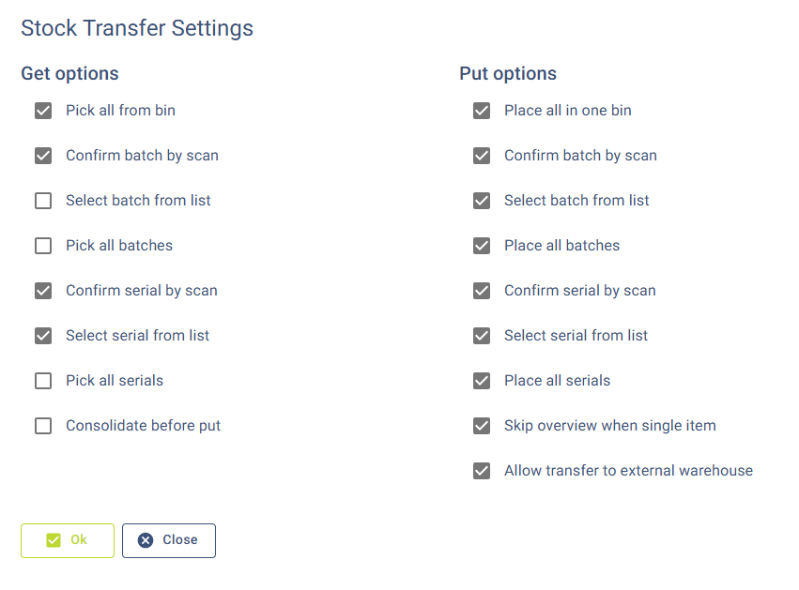The width and height of the screenshot is (799, 590).
Task: Uncheck Place all serials option
Action: (482, 381)
